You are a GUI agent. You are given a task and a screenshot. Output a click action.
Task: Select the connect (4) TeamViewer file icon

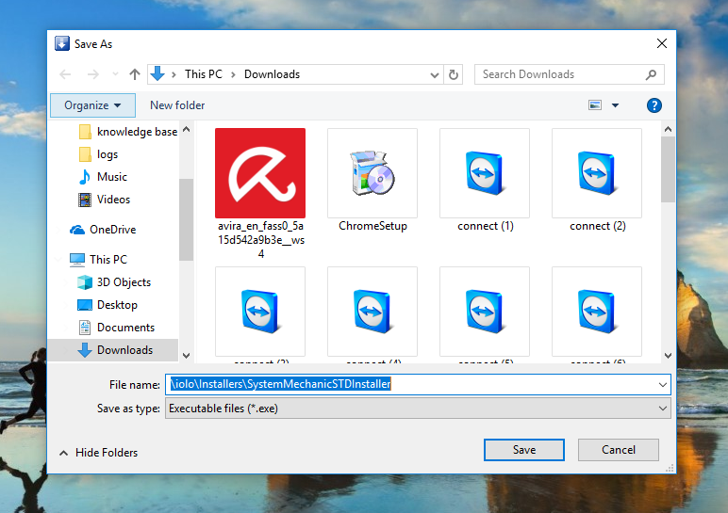tap(372, 312)
